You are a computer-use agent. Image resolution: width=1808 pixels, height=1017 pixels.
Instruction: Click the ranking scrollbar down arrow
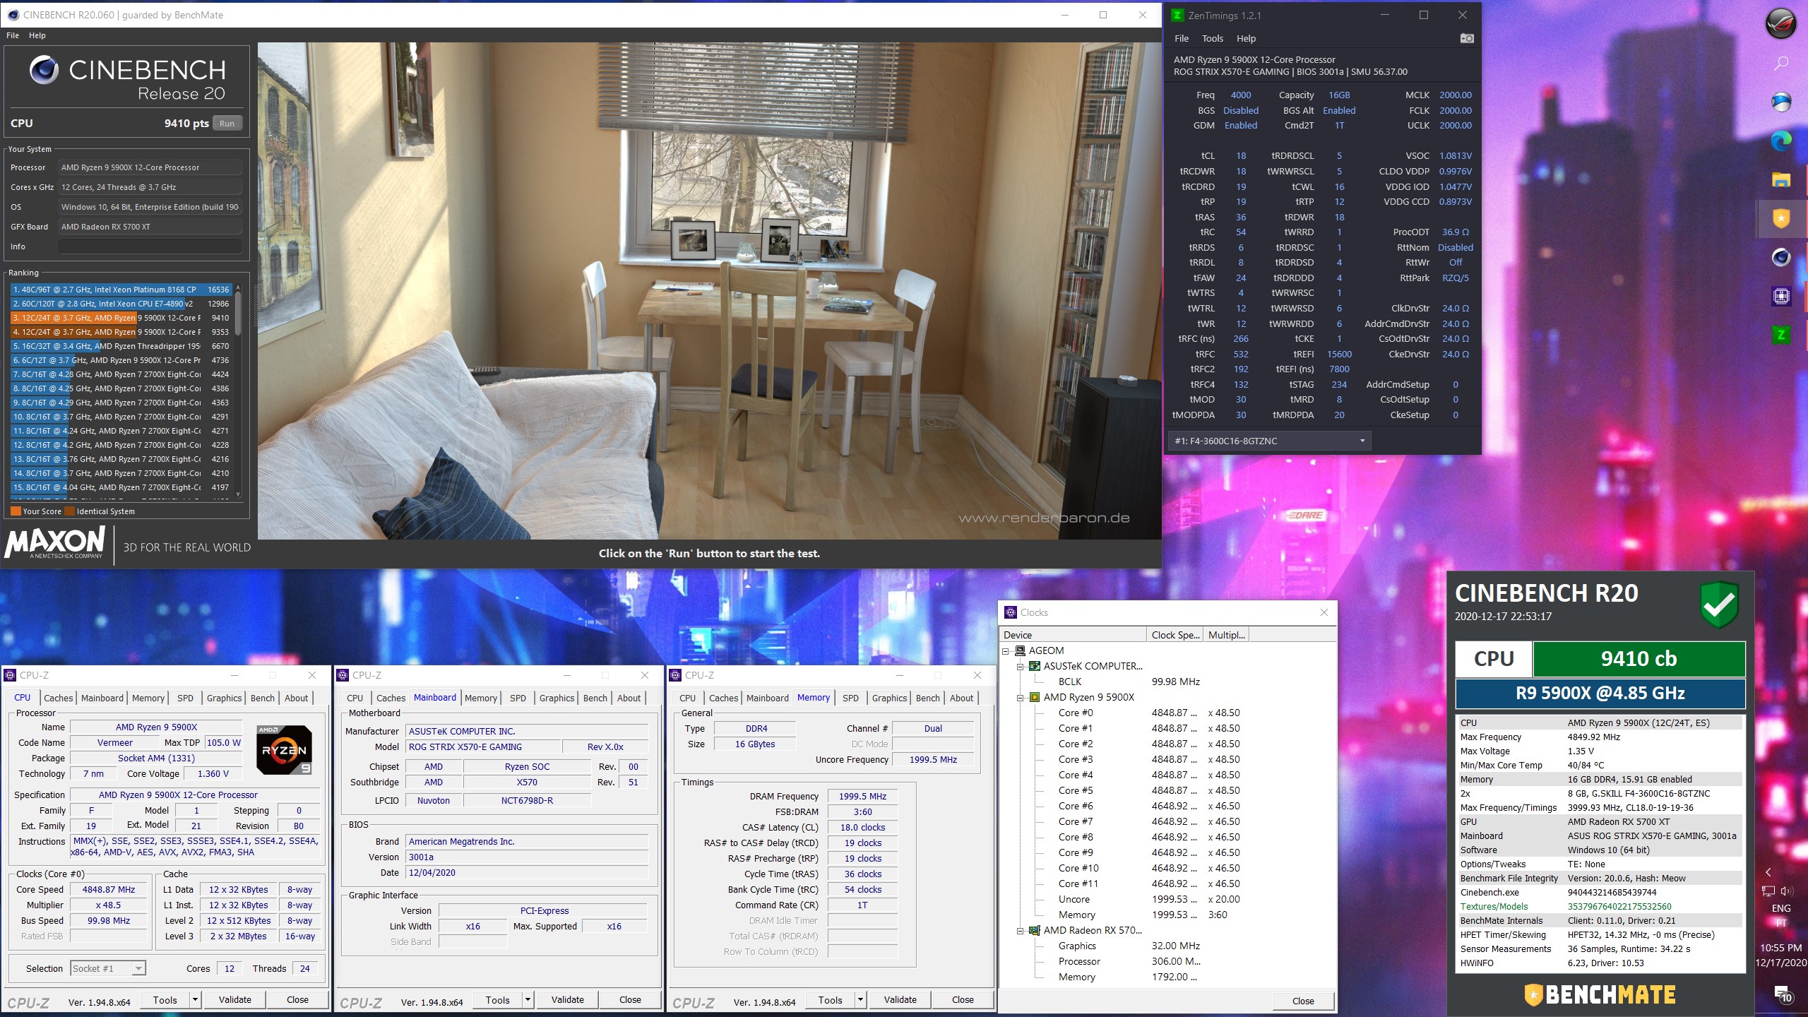point(238,494)
